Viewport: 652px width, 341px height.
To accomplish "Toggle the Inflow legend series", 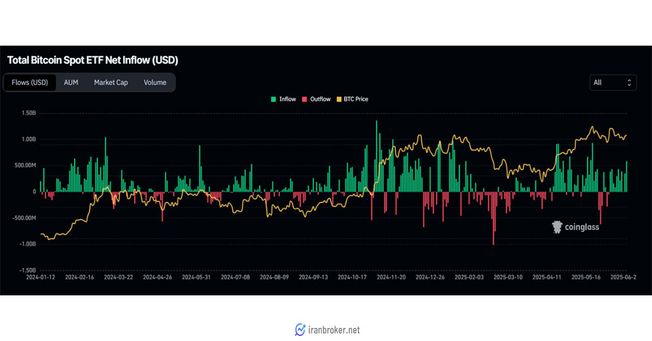I will pyautogui.click(x=283, y=99).
